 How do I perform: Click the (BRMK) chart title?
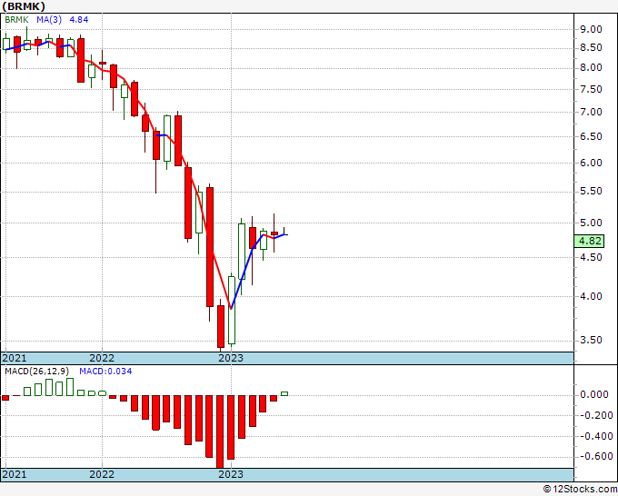(x=24, y=6)
